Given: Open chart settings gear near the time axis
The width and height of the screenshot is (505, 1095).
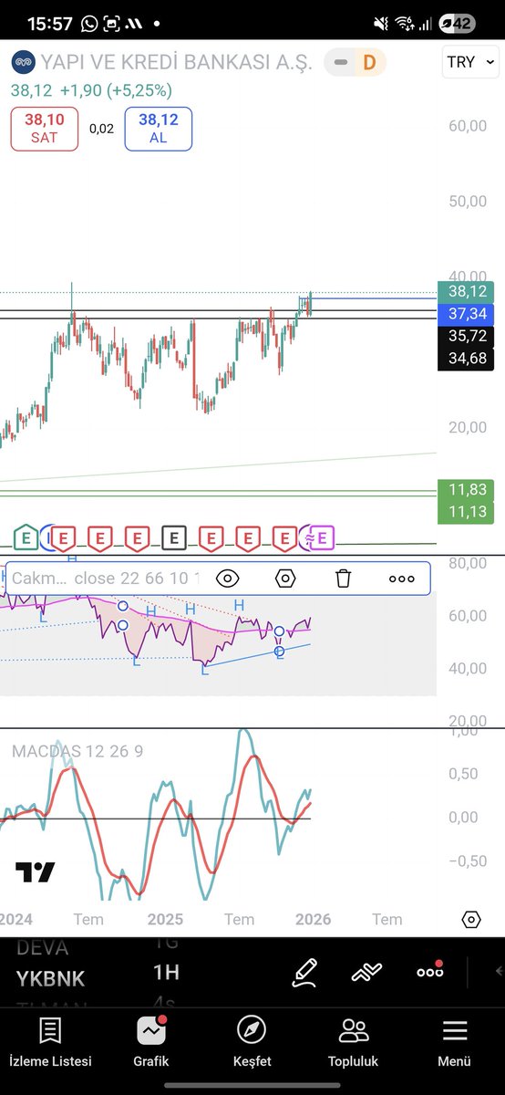Looking at the screenshot, I should click(471, 919).
